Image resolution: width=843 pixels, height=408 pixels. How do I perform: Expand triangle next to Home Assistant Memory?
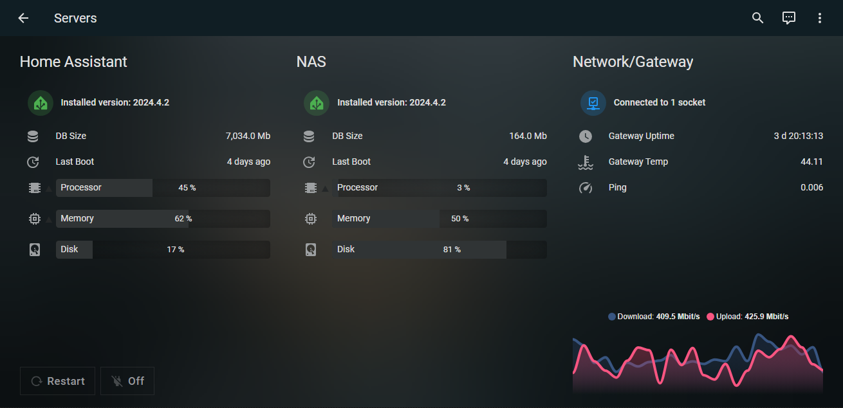pos(49,219)
